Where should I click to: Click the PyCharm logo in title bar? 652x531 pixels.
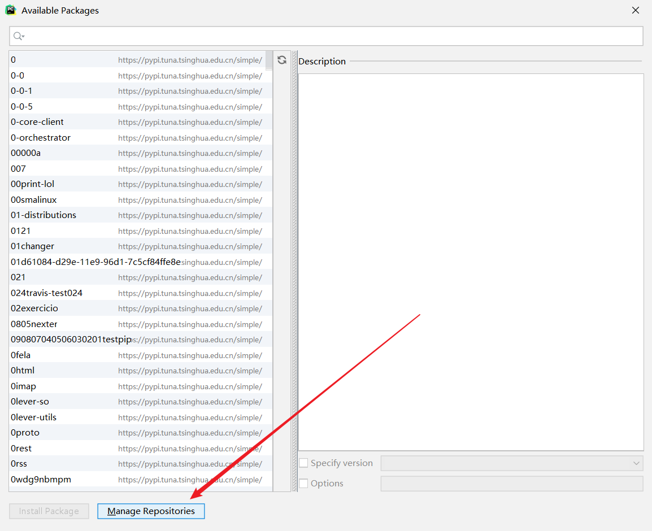coord(11,10)
